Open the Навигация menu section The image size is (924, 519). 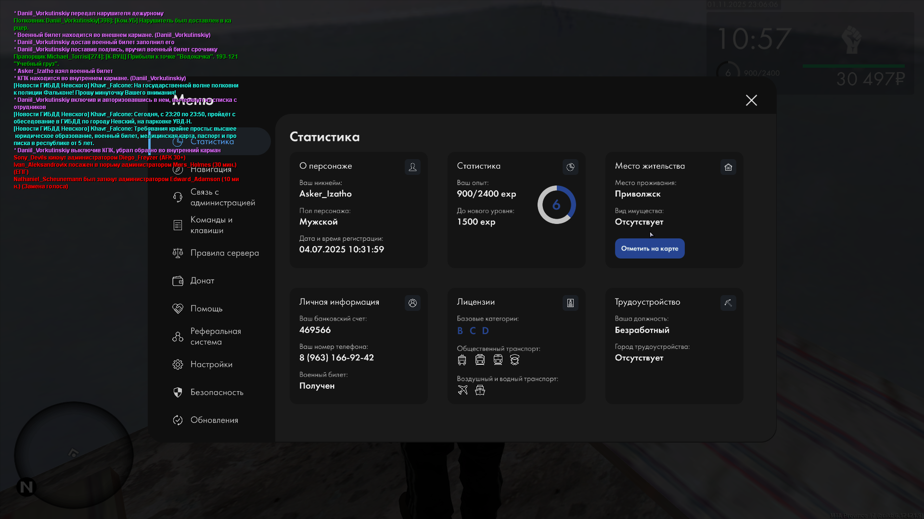[211, 170]
